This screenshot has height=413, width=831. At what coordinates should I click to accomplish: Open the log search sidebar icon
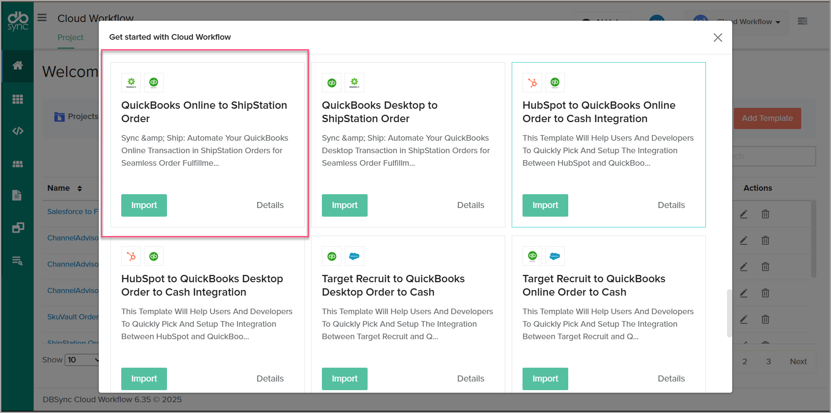click(17, 261)
